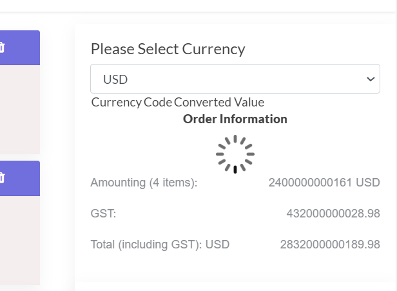Click the white strip at the page top
The height and width of the screenshot is (291, 397).
[193, 5]
